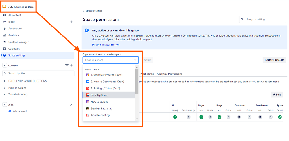Open the JMS Knowledge Base space home
289x141 pixels.
[21, 7]
